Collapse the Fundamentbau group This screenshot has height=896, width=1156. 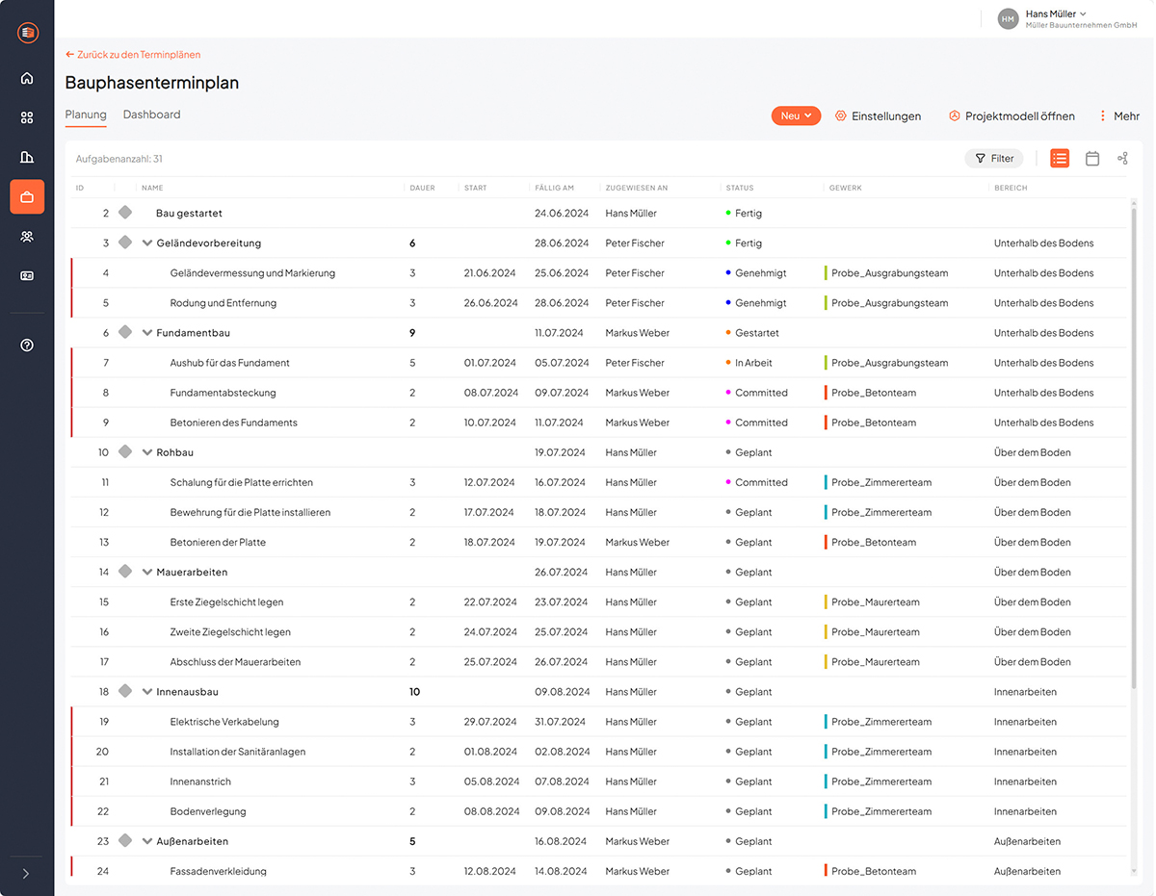pyautogui.click(x=147, y=333)
